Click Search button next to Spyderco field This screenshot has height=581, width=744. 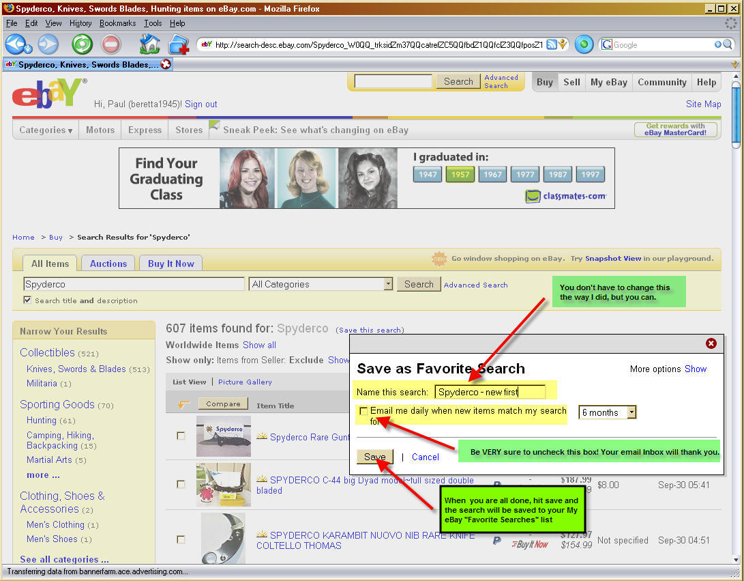(x=419, y=284)
